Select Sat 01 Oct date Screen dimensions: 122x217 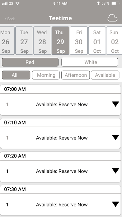97,41
